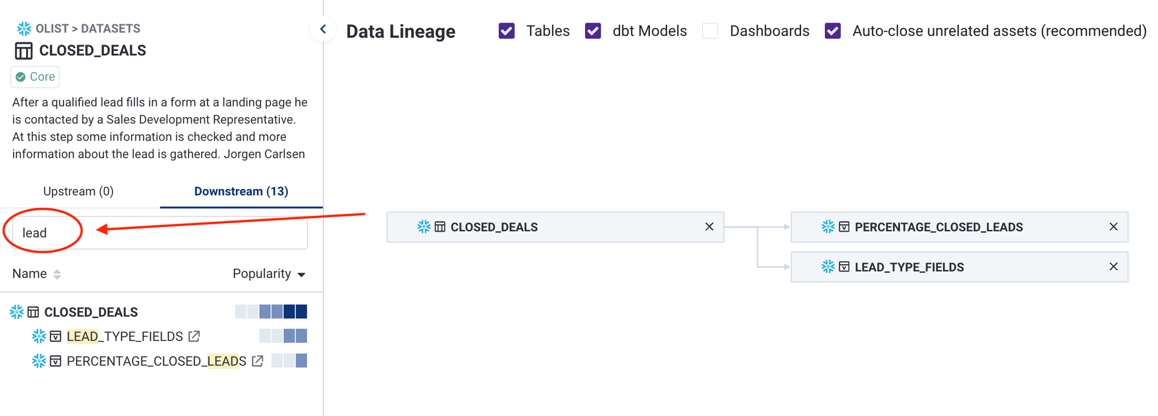Disable the dbt Models checkbox

pyautogui.click(x=593, y=31)
